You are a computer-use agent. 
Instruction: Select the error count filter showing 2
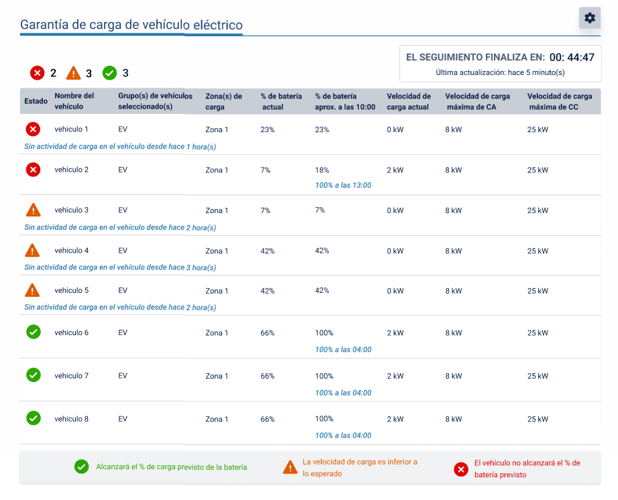tap(37, 73)
